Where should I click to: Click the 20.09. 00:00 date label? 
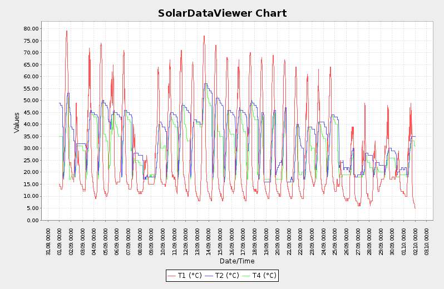(x=277, y=242)
